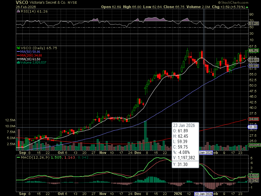Click the MA(10) 61.50 legend entry

click(29, 59)
